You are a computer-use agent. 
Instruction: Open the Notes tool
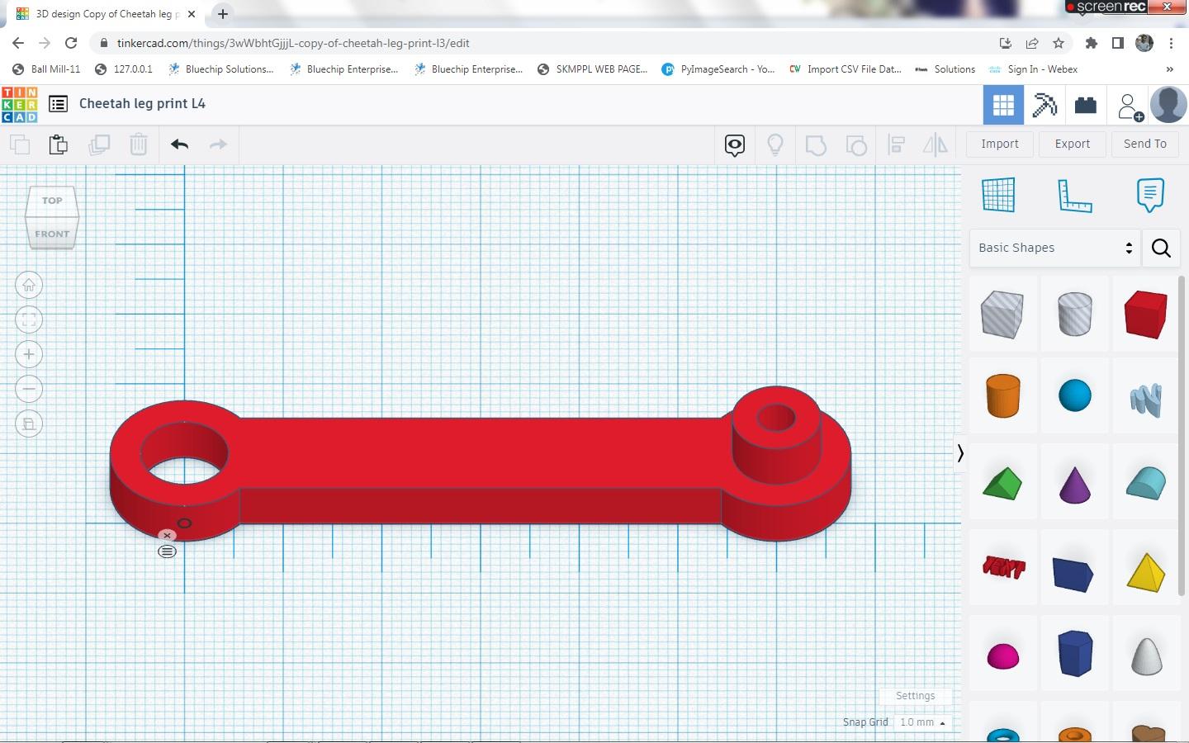pyautogui.click(x=1150, y=195)
